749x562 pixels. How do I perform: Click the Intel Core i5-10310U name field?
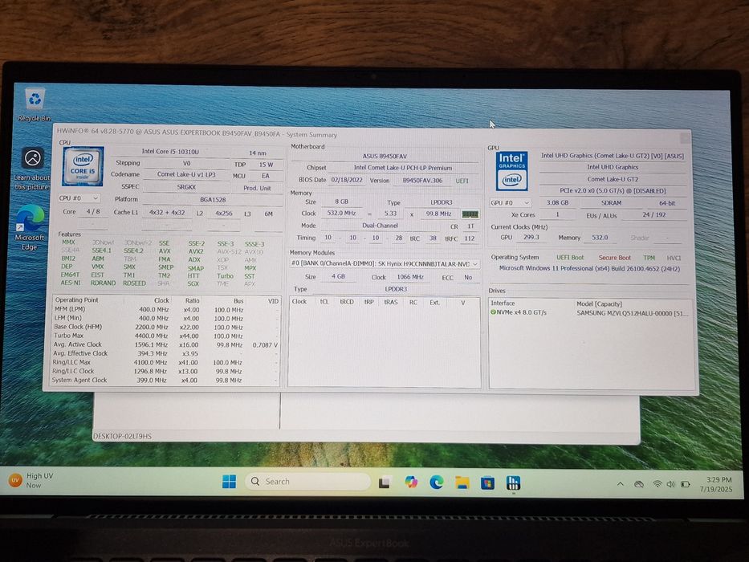point(170,152)
